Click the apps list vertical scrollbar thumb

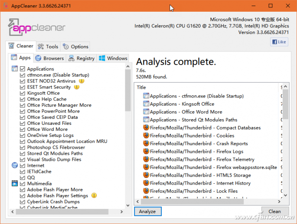point(128,90)
